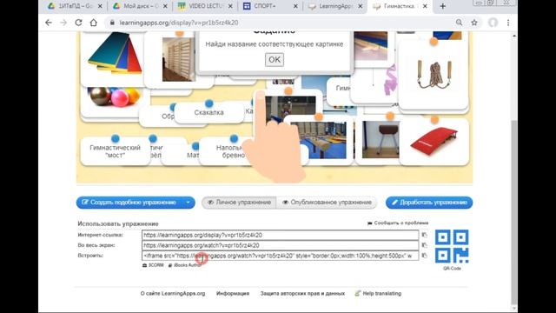Viewport: 556px width, 313px height.
Task: Open the Информация footer link
Action: point(233,294)
